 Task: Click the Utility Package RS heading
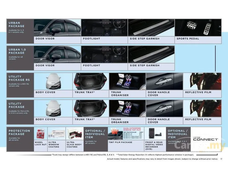tap(19, 78)
